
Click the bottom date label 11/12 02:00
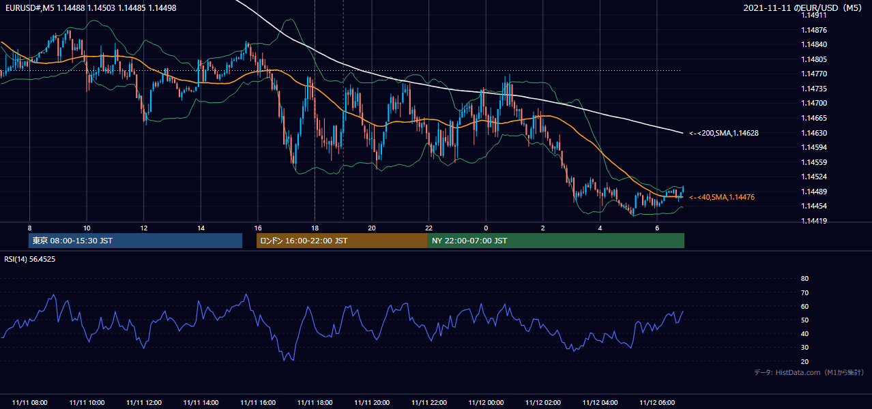coord(543,403)
